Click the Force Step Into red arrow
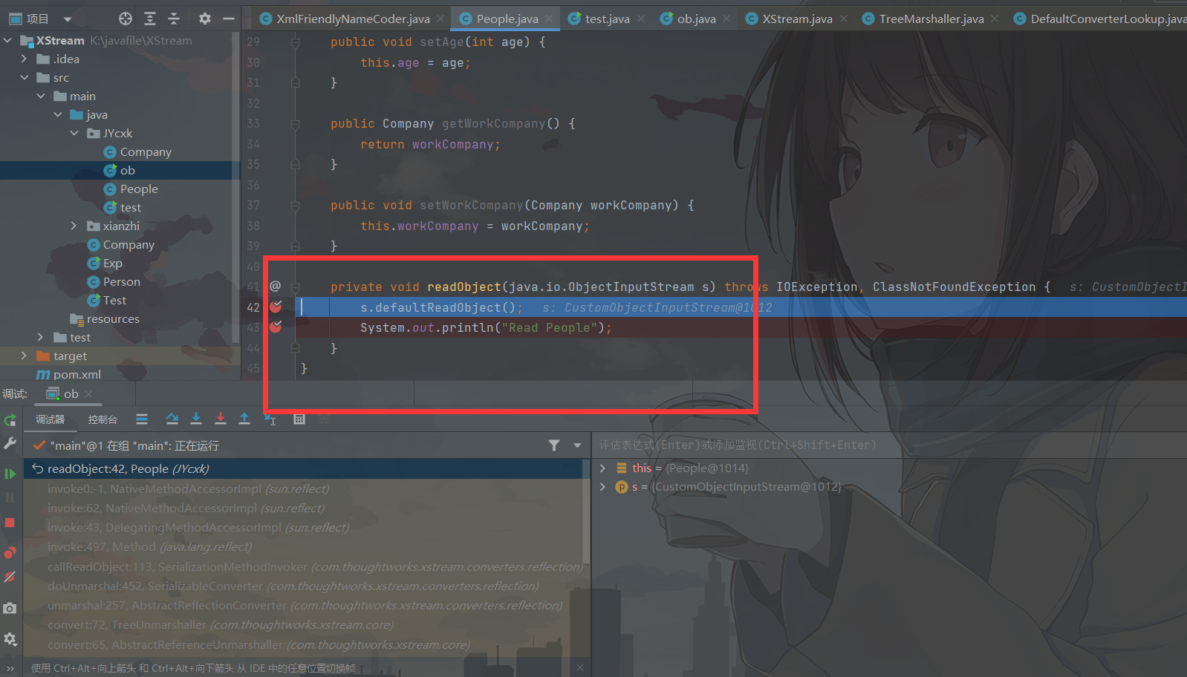This screenshot has width=1187, height=677. coord(221,419)
